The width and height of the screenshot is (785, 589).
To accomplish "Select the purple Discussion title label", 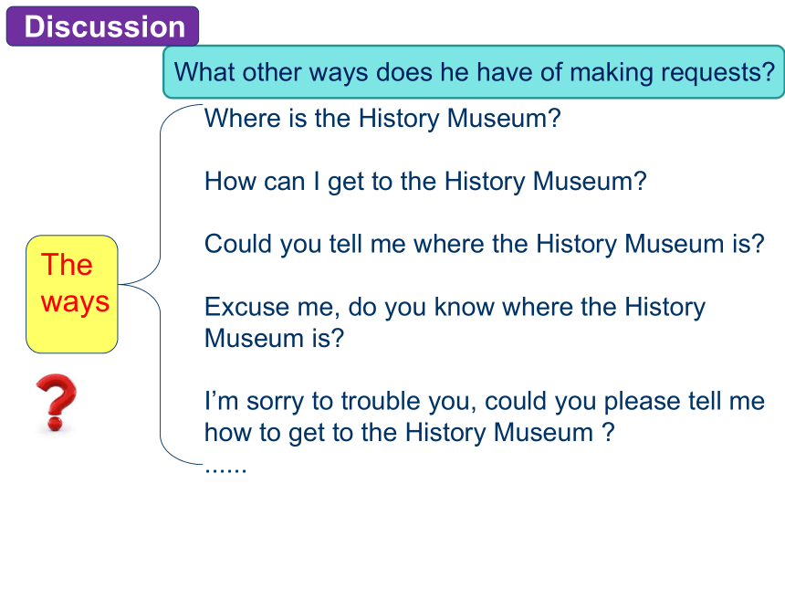I will [103, 26].
